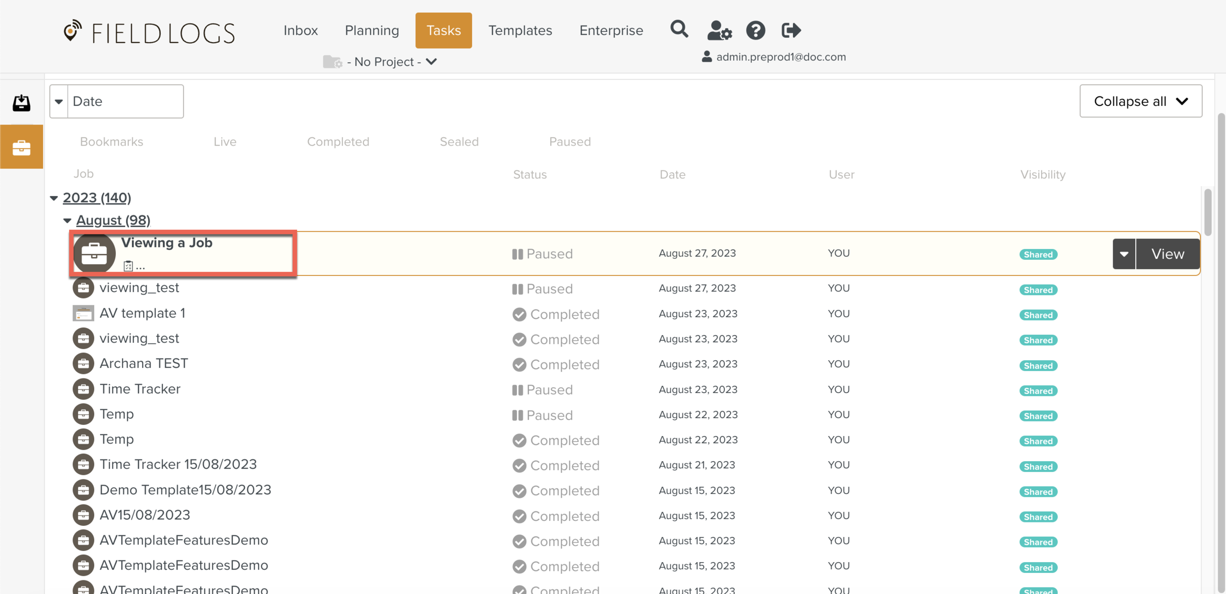Click the Viewing a Job briefcase icon
Viewport: 1226px width, 594px height.
[x=94, y=253]
